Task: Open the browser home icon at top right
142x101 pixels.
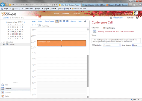Action: click(134, 5)
